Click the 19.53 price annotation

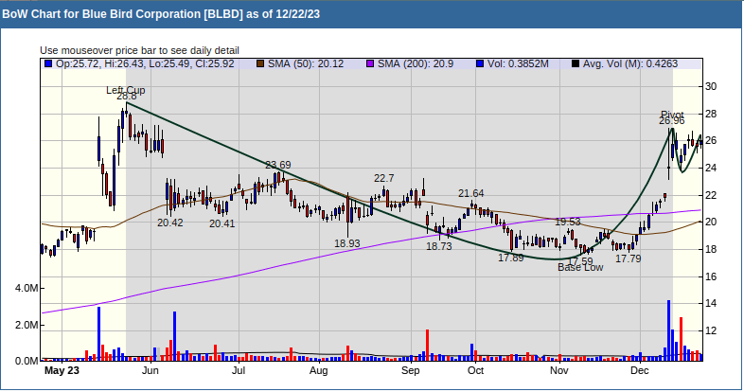(x=568, y=223)
